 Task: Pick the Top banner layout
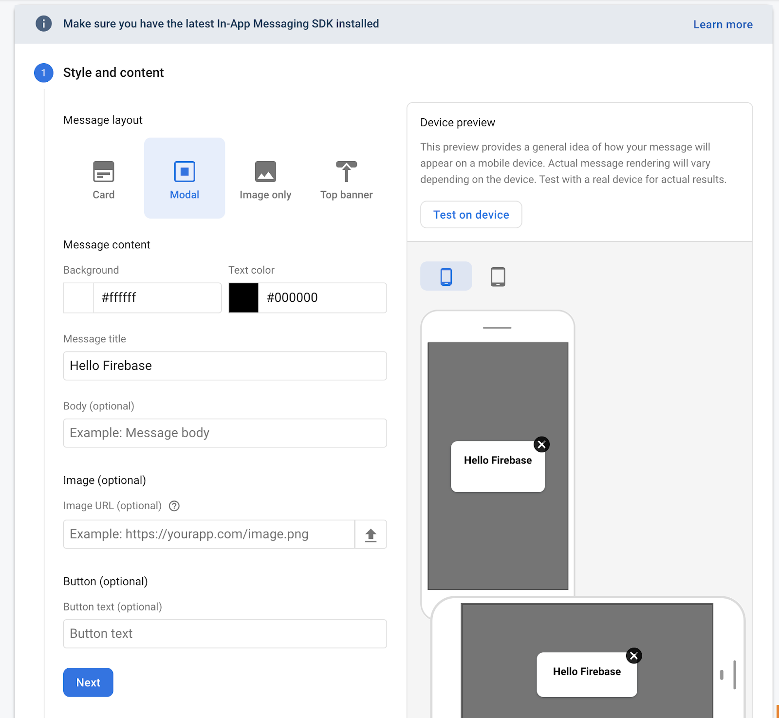point(346,179)
